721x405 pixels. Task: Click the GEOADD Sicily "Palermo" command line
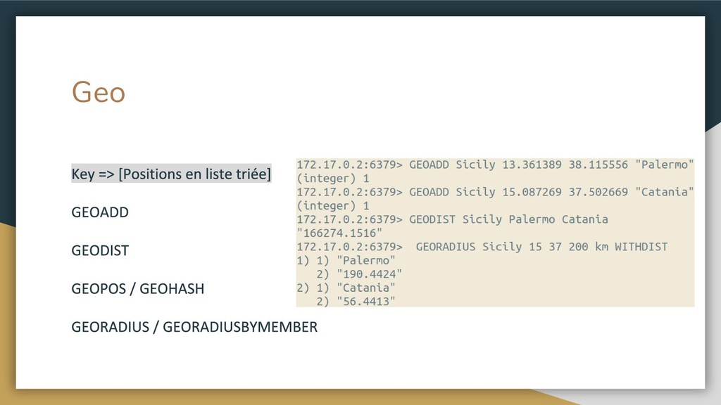pos(495,165)
